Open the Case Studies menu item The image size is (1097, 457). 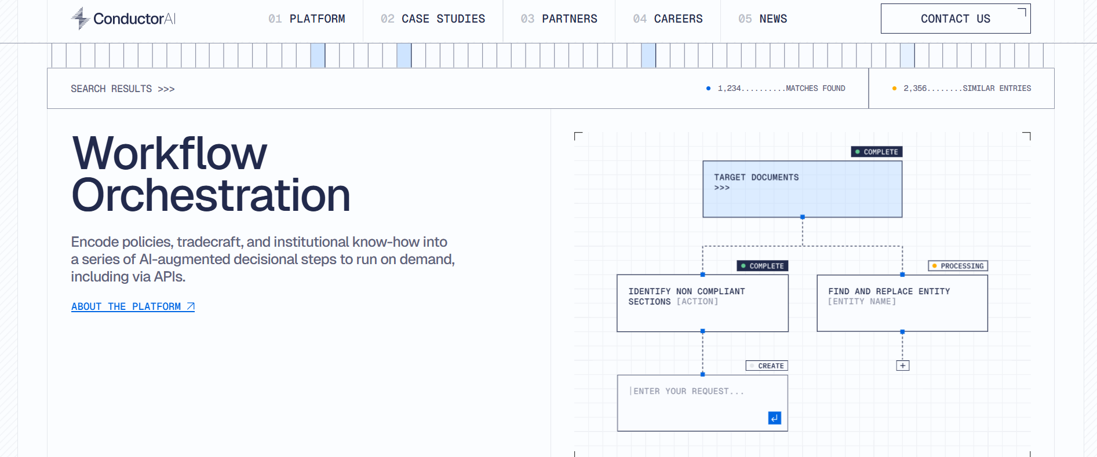pyautogui.click(x=432, y=19)
